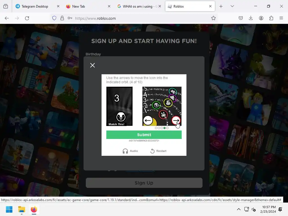Open the Firefox application menu

click(281, 18)
